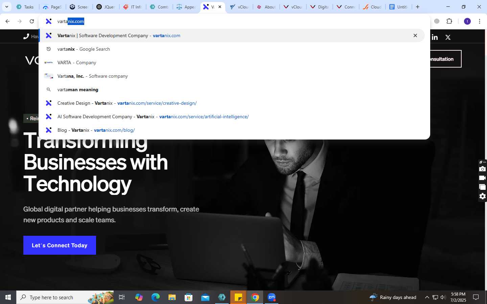Click the gallery icon in side widget
Screen dimensions: 487x304
coord(483,187)
